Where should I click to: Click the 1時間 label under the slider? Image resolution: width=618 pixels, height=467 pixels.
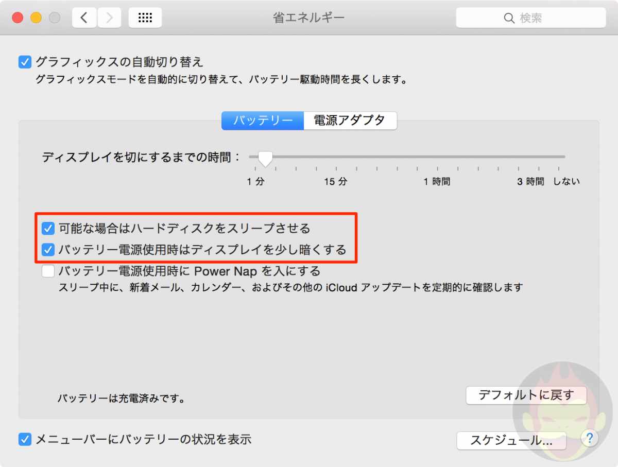click(437, 181)
